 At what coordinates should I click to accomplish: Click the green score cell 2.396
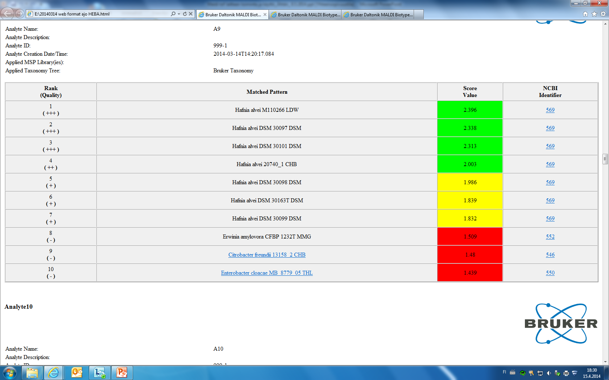[470, 110]
